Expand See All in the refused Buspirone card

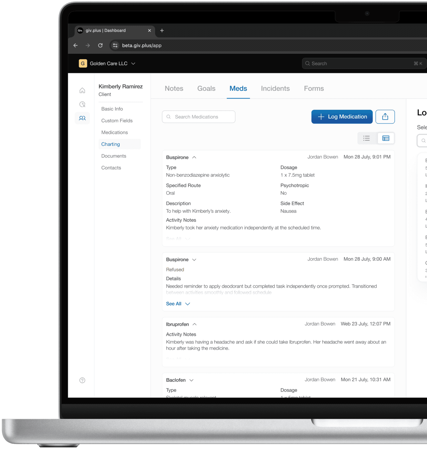[178, 304]
